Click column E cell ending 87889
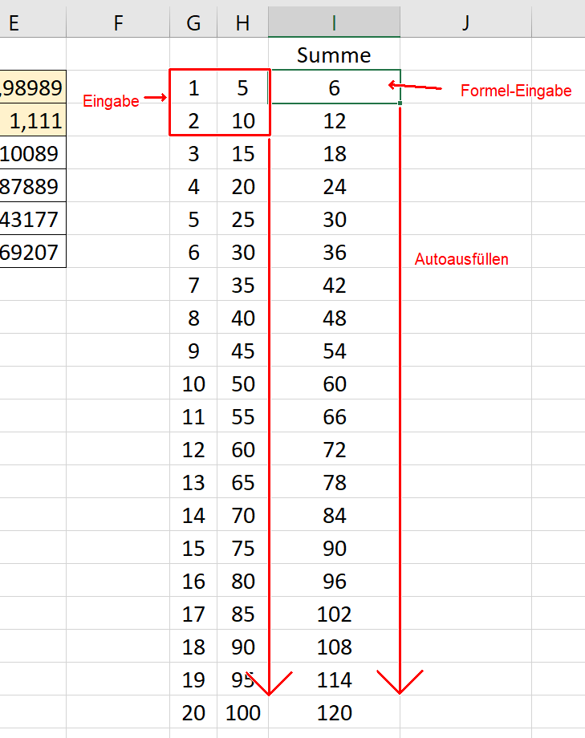Image resolution: width=585 pixels, height=738 pixels. click(33, 186)
